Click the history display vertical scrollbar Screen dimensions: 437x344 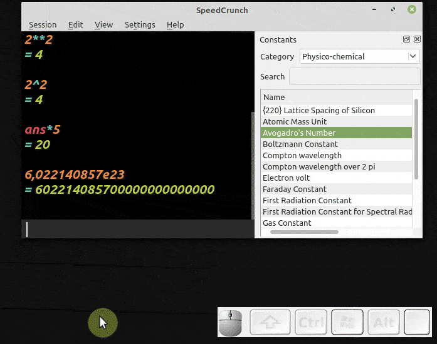(x=253, y=166)
